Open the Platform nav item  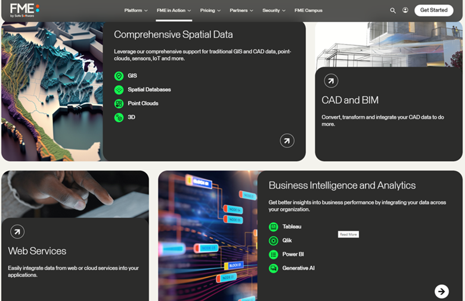pos(133,10)
